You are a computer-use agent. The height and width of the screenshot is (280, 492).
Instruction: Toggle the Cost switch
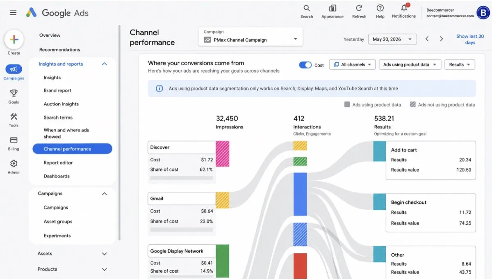click(305, 65)
